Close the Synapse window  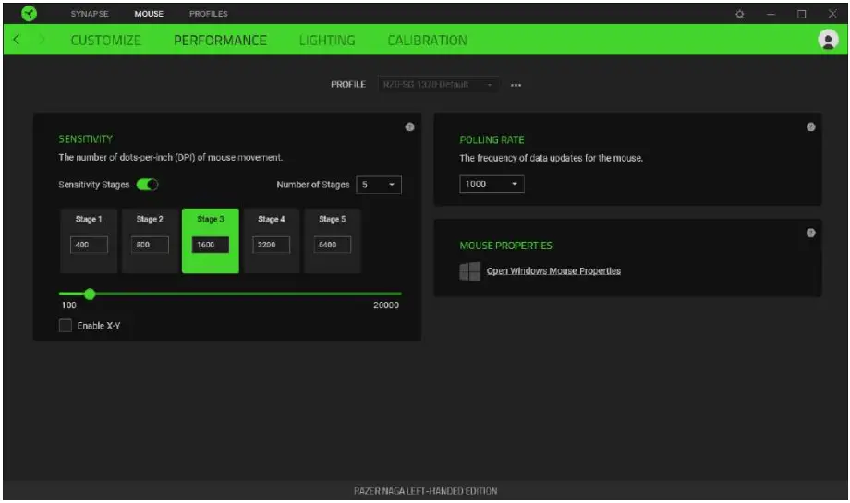pos(832,14)
